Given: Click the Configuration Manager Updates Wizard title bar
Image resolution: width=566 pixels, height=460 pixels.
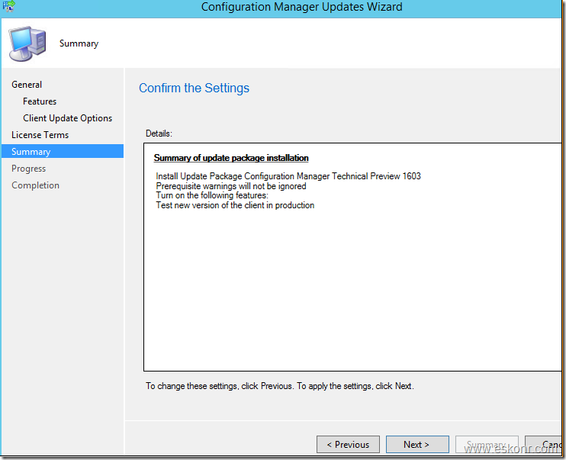Looking at the screenshot, I should tap(301, 7).
